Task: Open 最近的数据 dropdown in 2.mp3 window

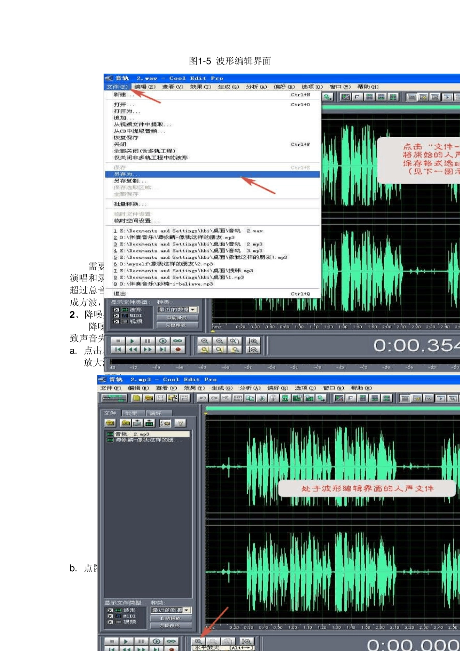Action: click(x=187, y=610)
